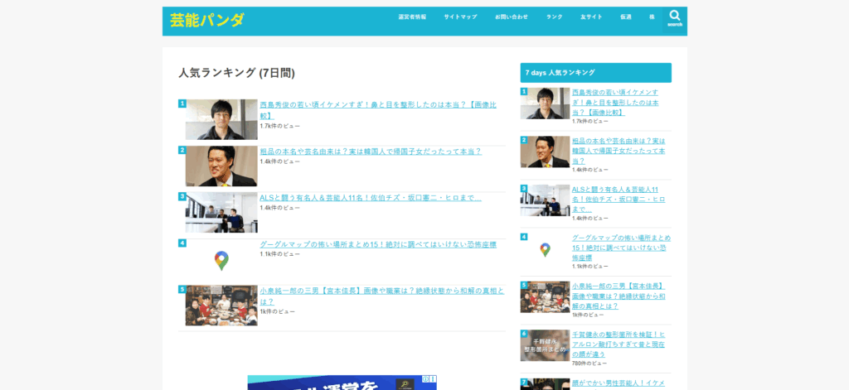Go to ランク in the top navigation
The height and width of the screenshot is (390, 849).
(x=554, y=17)
